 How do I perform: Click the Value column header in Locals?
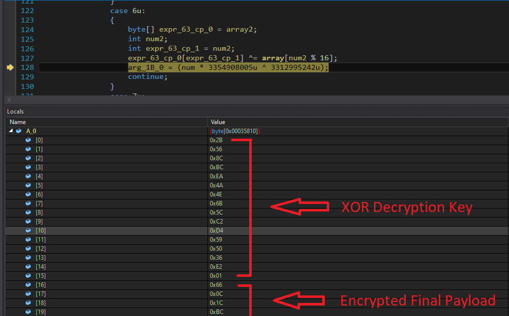pyautogui.click(x=218, y=122)
